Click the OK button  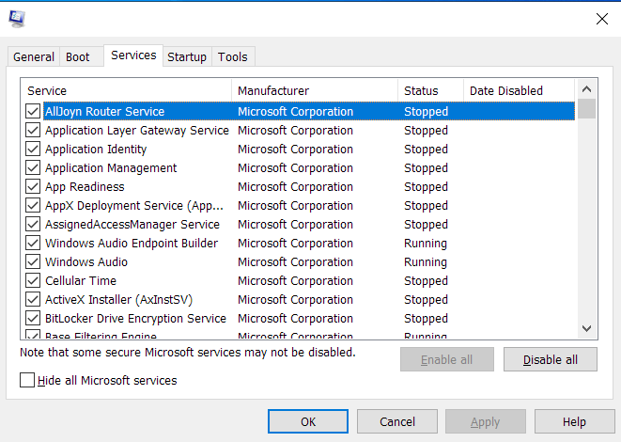pyautogui.click(x=308, y=422)
